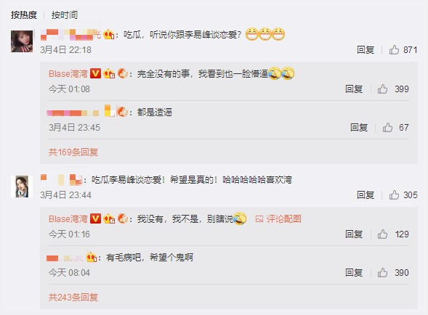
Task: Click thumbs-up on reply with 399 likes
Action: coord(382,89)
